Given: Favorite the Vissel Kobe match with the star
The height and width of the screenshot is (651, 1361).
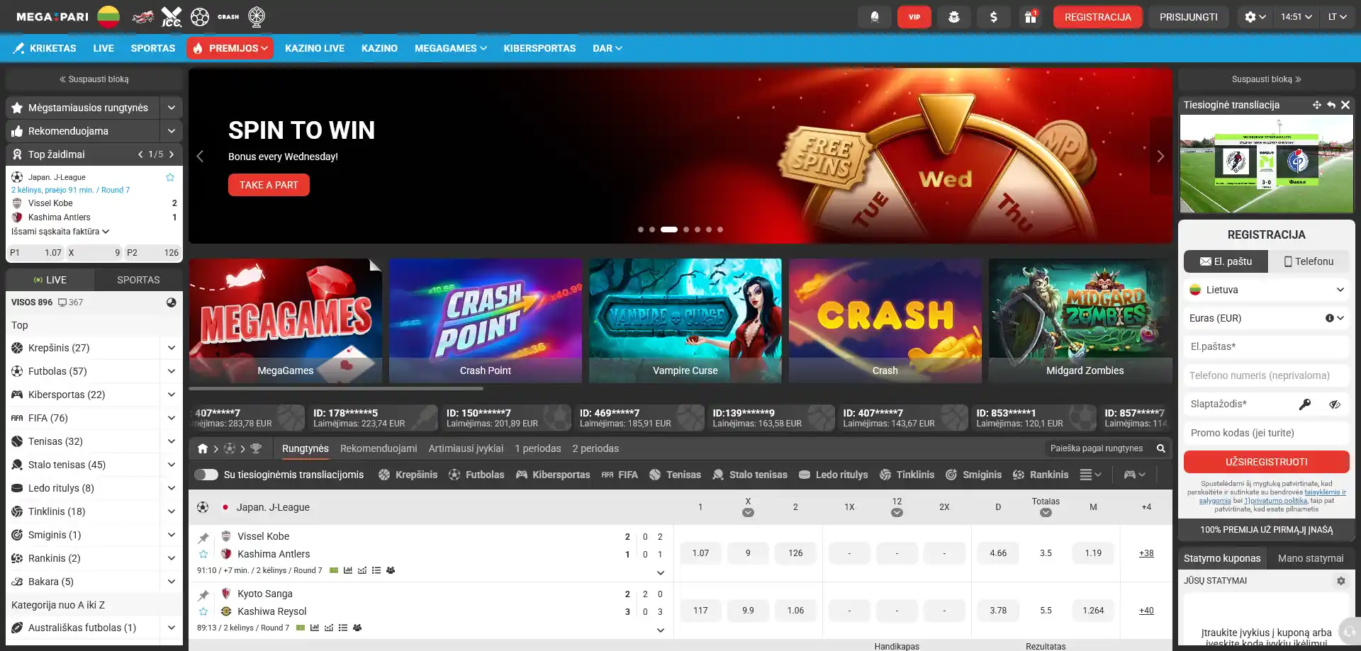Looking at the screenshot, I should (x=203, y=554).
